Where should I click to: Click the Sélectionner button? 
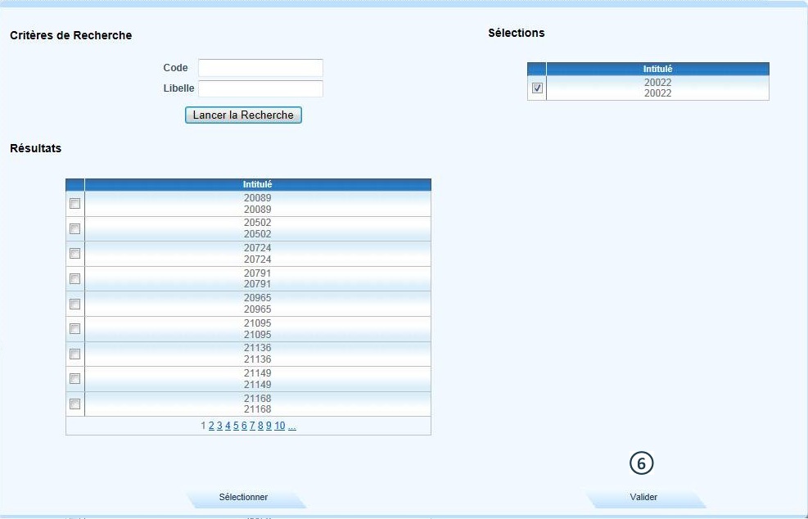tap(244, 498)
